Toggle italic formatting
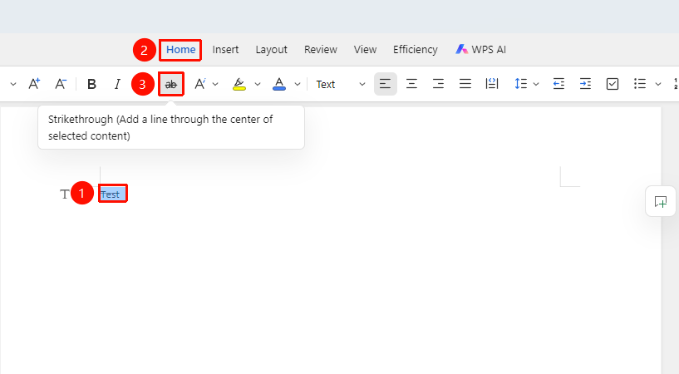This screenshot has height=374, width=679. [117, 84]
